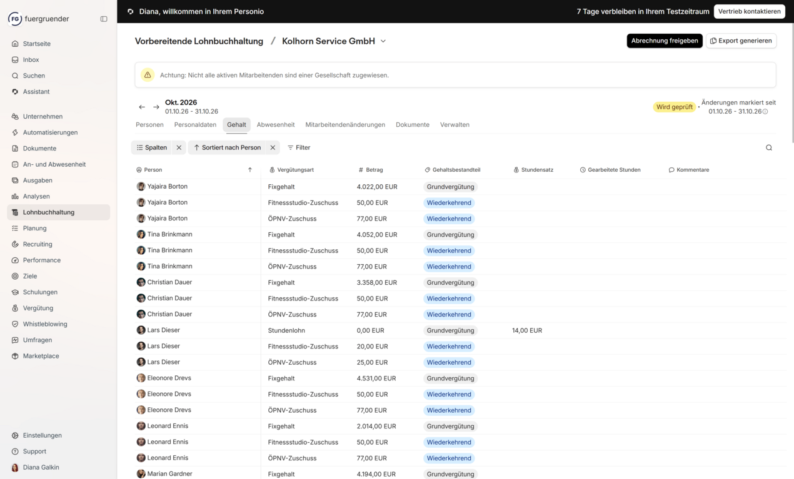Click the table search magnifier icon
Screen dimensions: 794x479
coord(769,148)
